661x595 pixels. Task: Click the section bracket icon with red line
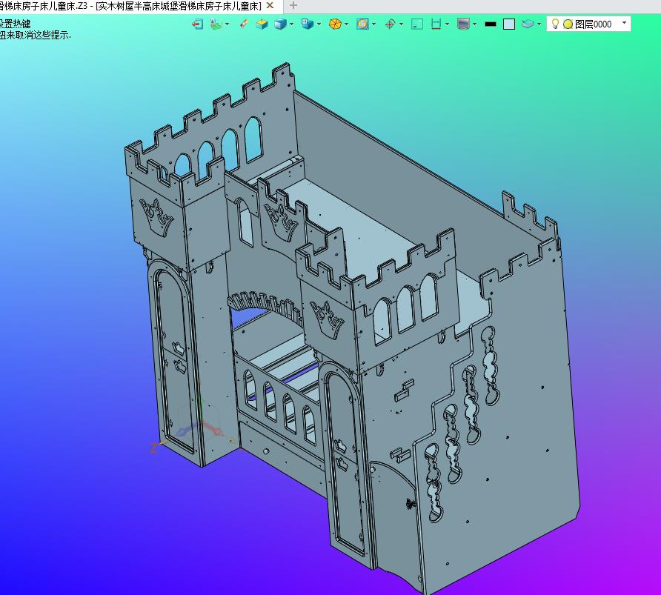click(x=436, y=24)
